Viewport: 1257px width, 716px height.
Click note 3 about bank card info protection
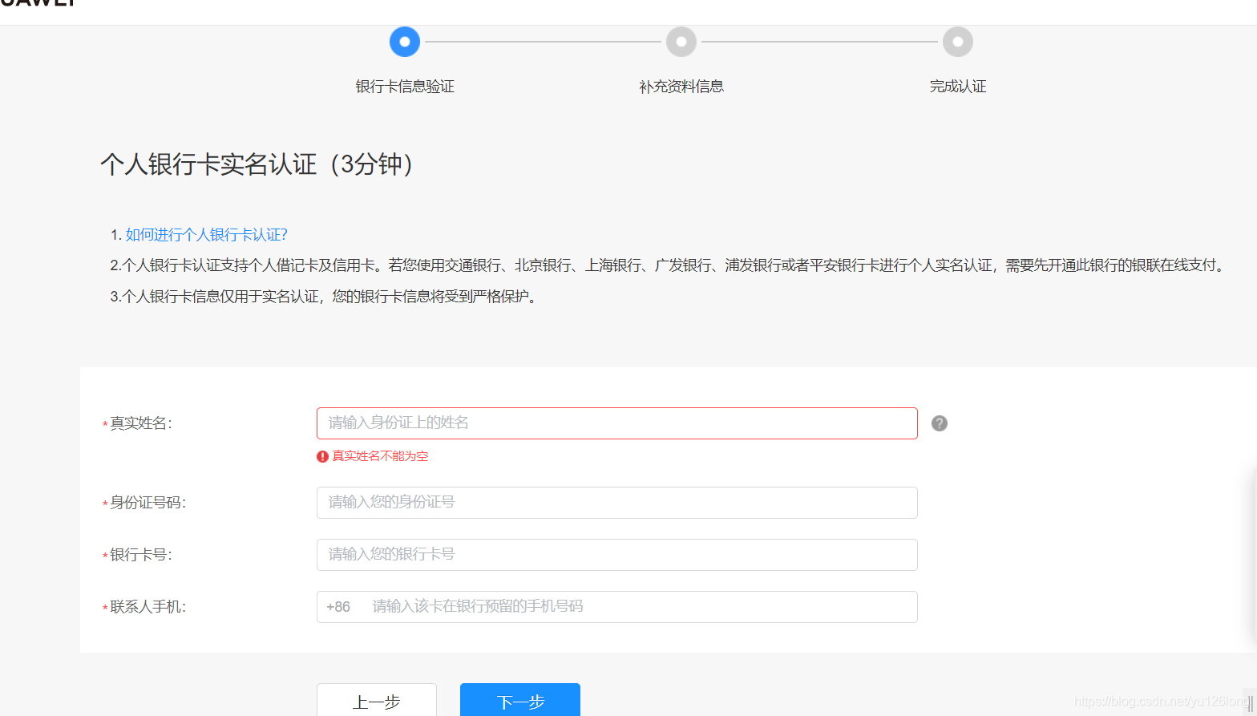(x=325, y=297)
